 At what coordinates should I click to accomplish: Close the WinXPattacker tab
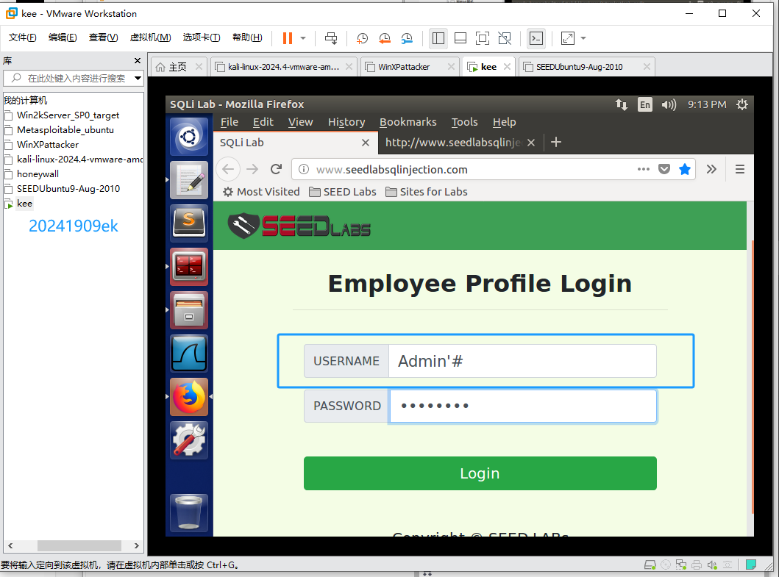(451, 67)
